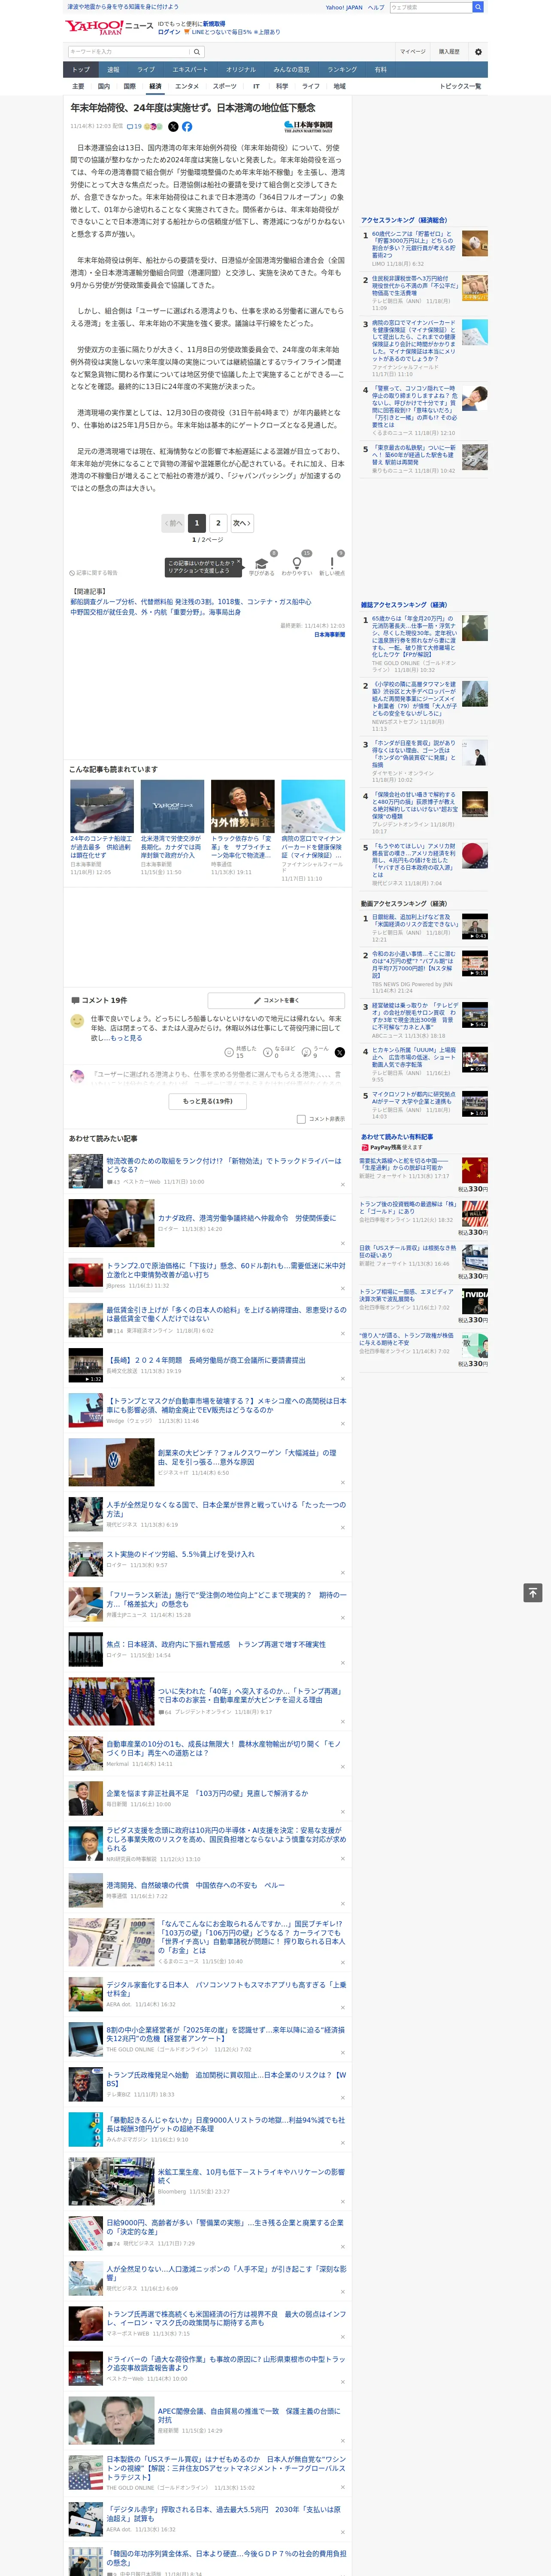The width and height of the screenshot is (551, 2576).
Task: Click the うーん reaction on comment
Action: tap(316, 1052)
